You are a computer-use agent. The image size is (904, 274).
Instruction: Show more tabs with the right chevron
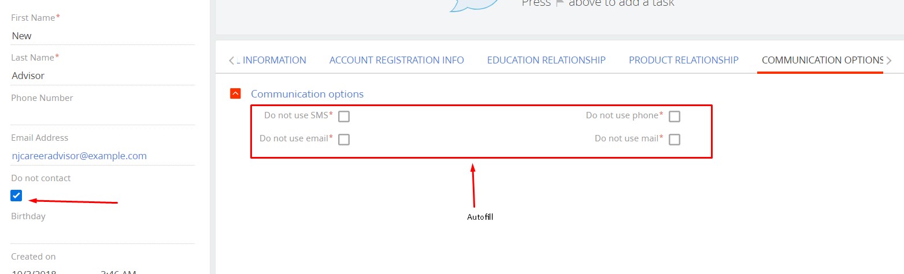889,60
